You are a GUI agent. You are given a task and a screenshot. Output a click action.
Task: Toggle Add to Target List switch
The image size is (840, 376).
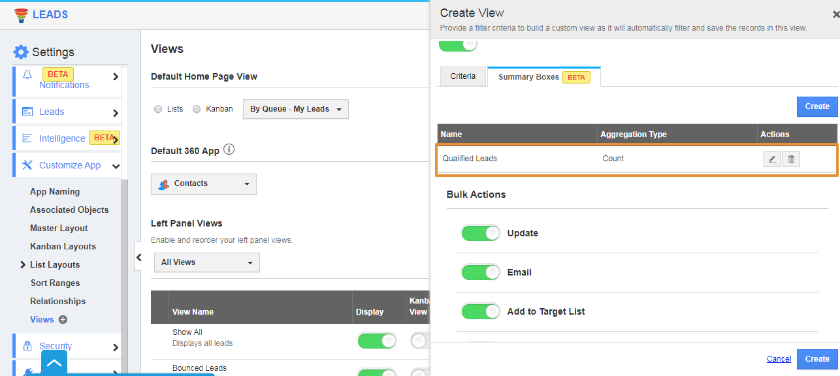[480, 311]
